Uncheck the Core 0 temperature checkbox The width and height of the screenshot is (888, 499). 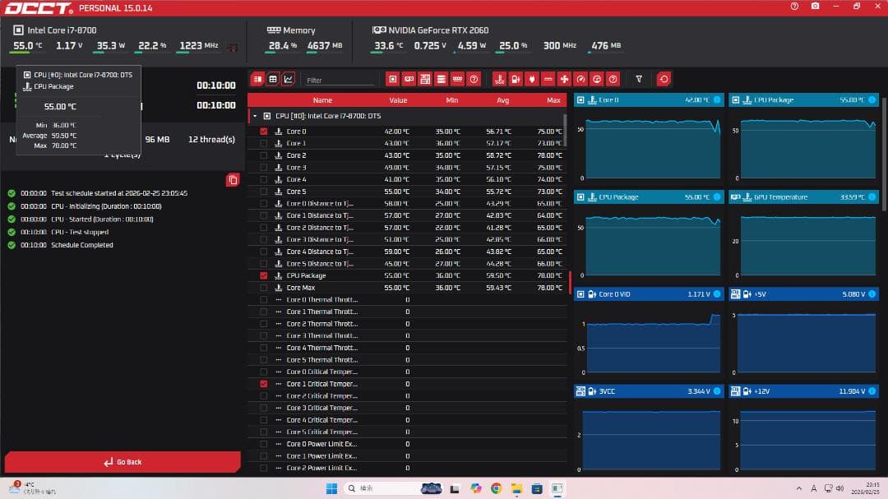(264, 132)
